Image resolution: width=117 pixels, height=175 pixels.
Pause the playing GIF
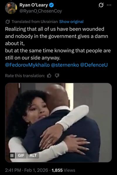click(x=12, y=155)
